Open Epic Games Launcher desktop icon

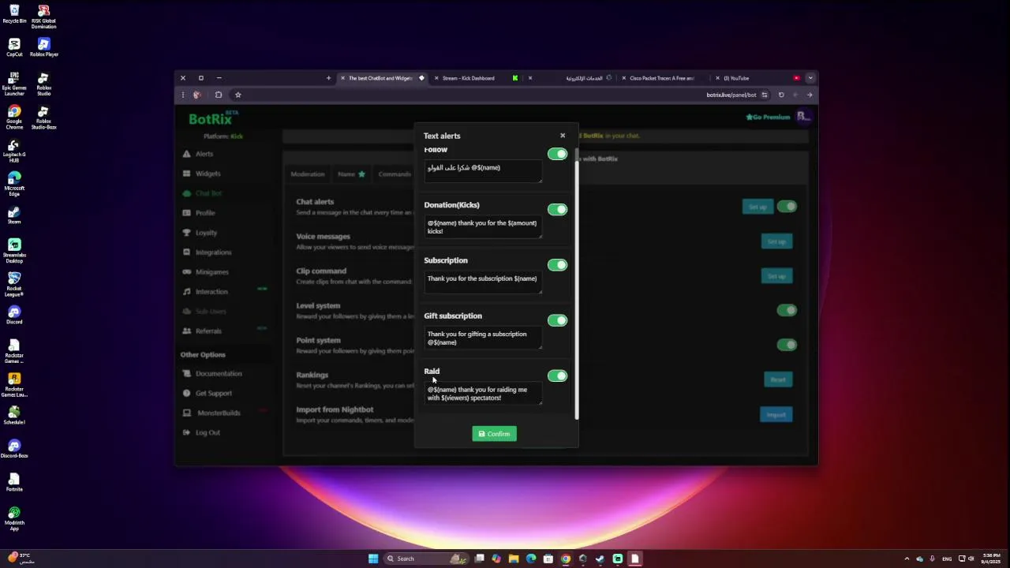click(14, 84)
